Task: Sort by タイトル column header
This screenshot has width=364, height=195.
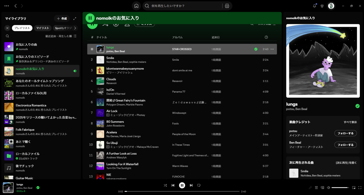Action: click(x=102, y=37)
